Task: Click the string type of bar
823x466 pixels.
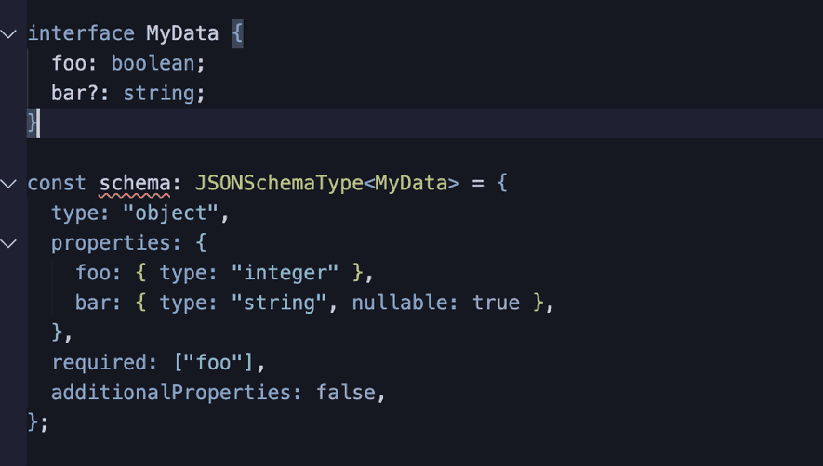Action: (x=159, y=94)
